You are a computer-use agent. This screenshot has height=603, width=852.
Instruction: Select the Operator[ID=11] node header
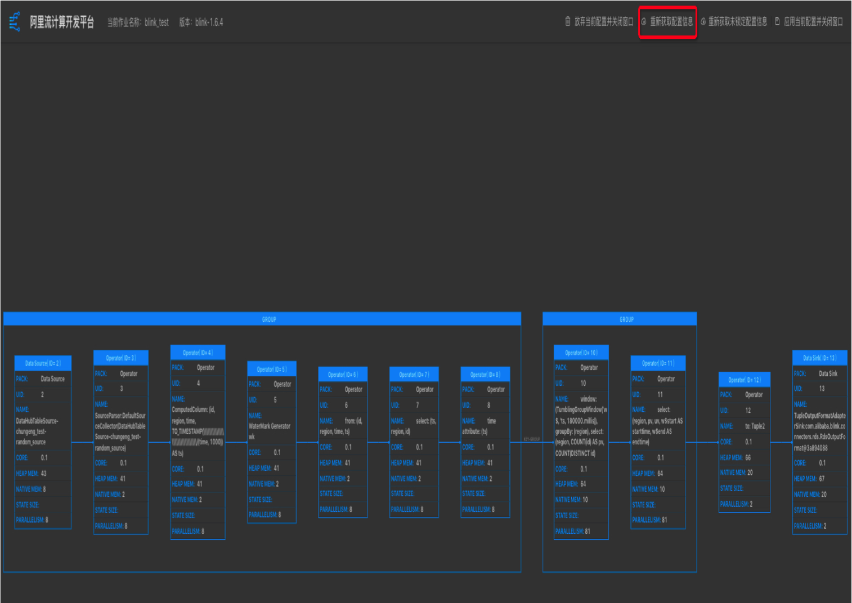(x=658, y=363)
